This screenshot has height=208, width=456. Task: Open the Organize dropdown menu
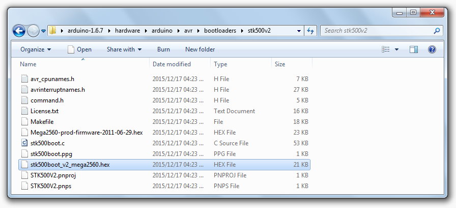35,49
